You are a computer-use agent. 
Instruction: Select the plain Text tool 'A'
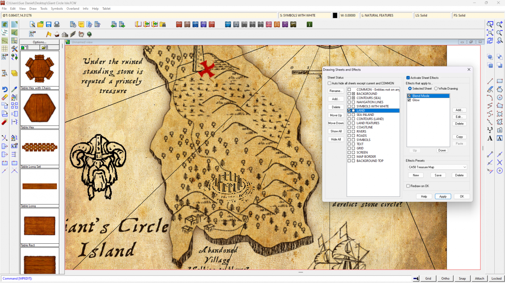490,138
